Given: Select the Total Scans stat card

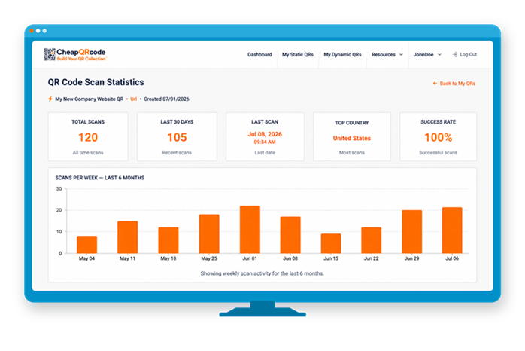Looking at the screenshot, I should (88, 137).
